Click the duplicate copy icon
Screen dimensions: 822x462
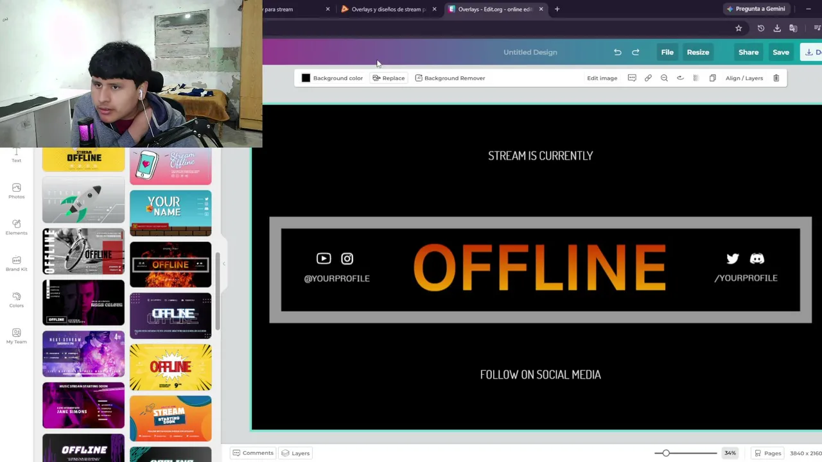[x=712, y=78]
